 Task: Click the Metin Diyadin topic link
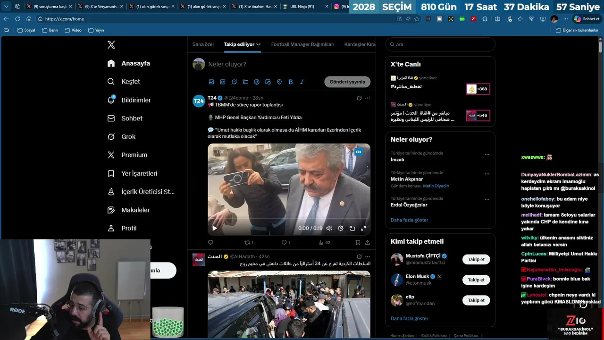click(436, 186)
